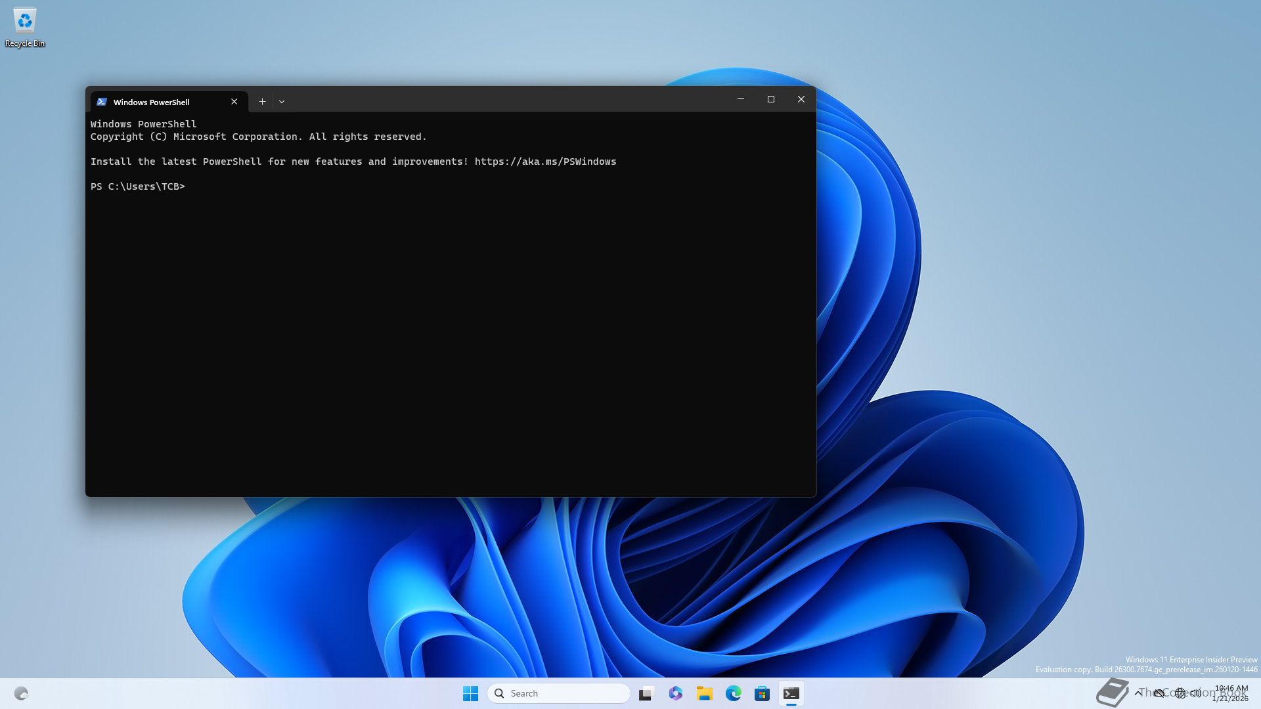
Task: Launch Microsoft 365 Copilot from taskbar
Action: [675, 693]
